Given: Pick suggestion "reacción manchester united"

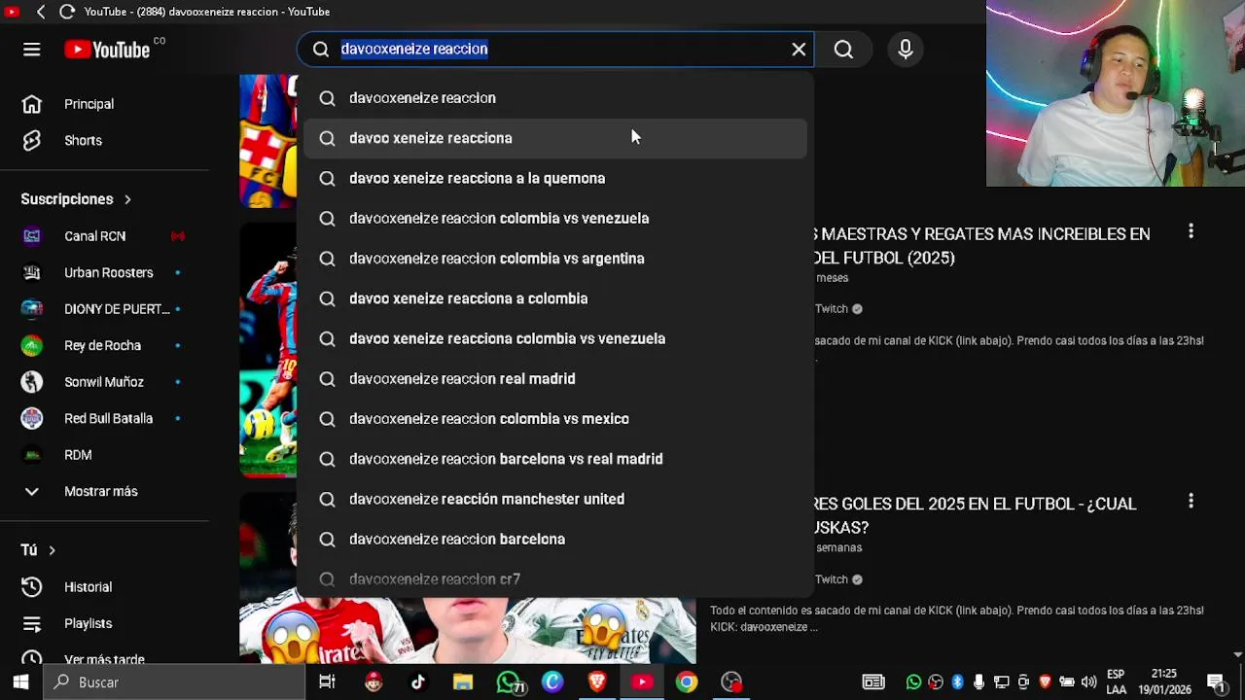Looking at the screenshot, I should (x=555, y=499).
